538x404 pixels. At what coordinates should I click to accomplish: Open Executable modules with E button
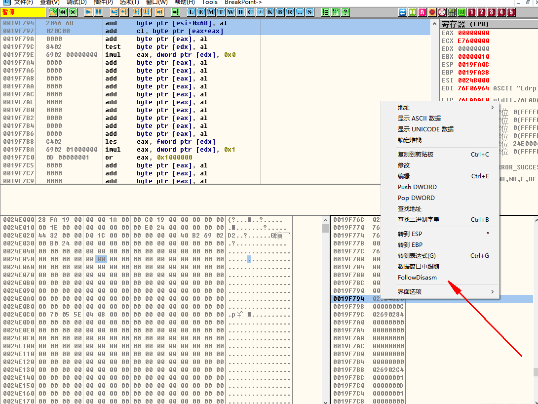tap(201, 12)
